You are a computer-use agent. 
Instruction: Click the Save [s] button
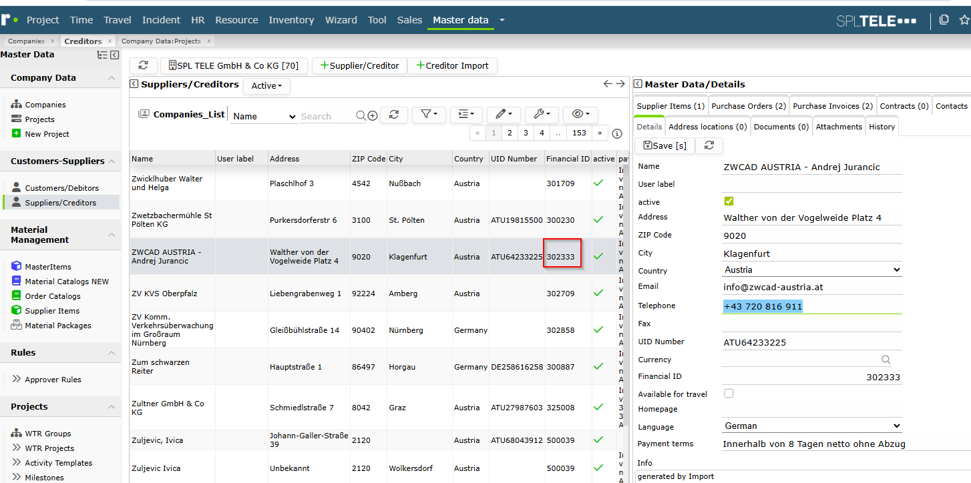click(664, 145)
